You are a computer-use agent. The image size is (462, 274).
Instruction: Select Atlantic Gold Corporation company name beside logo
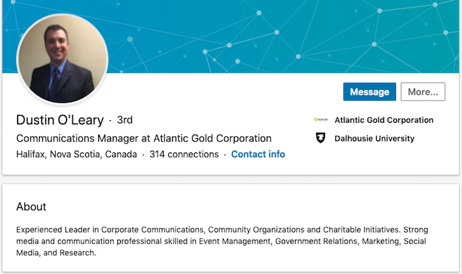(x=383, y=120)
